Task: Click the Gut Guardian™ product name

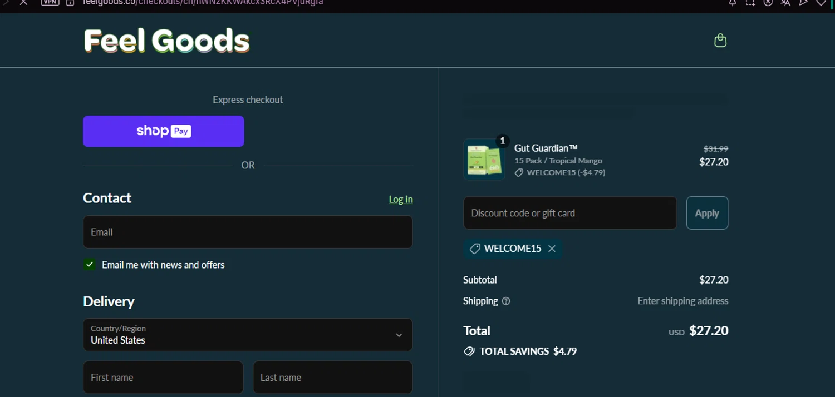Action: point(546,148)
